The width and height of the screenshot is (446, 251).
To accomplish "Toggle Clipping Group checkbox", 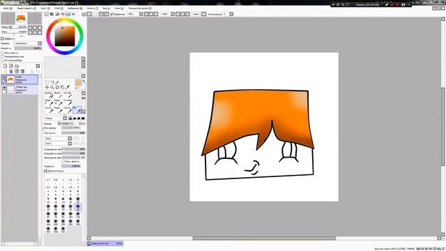I will (2, 56).
